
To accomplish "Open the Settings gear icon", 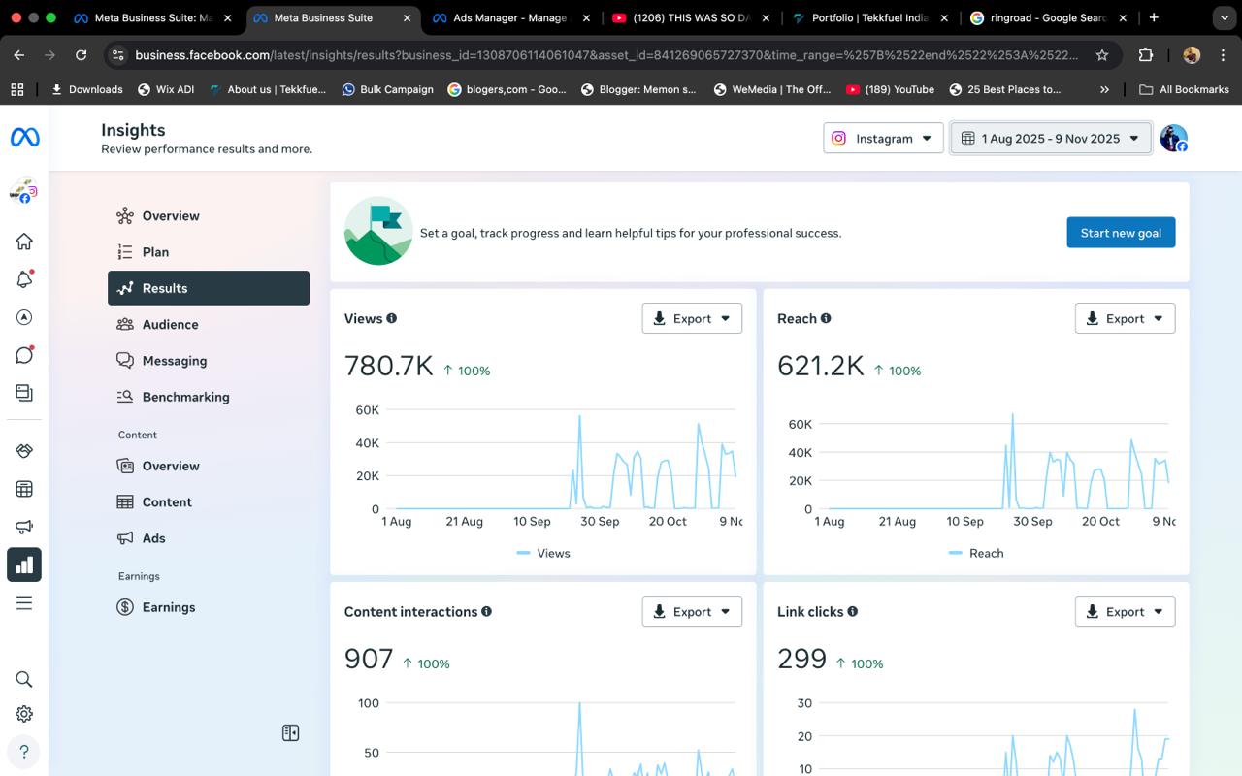I will (x=24, y=714).
